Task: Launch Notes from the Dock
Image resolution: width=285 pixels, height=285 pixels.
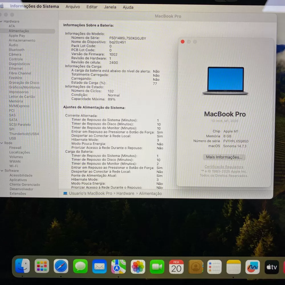Action: coord(234,267)
